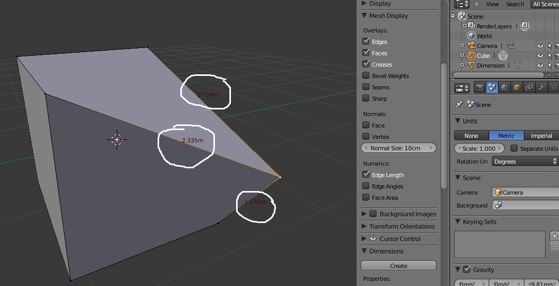Collapse the Units panel
The height and width of the screenshot is (286, 559).
click(x=458, y=121)
